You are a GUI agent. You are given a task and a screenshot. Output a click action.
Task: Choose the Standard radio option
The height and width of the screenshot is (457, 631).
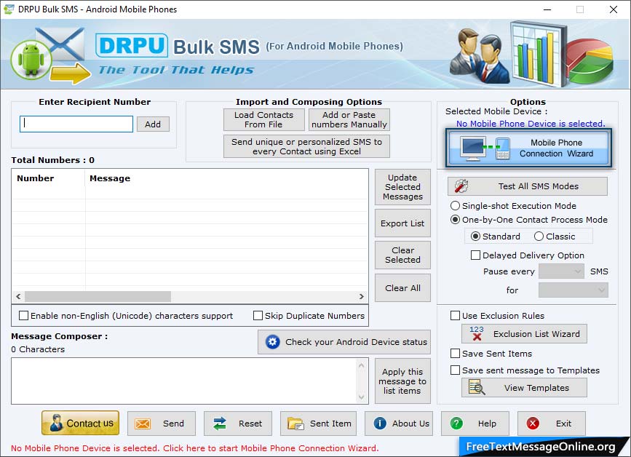tap(475, 237)
